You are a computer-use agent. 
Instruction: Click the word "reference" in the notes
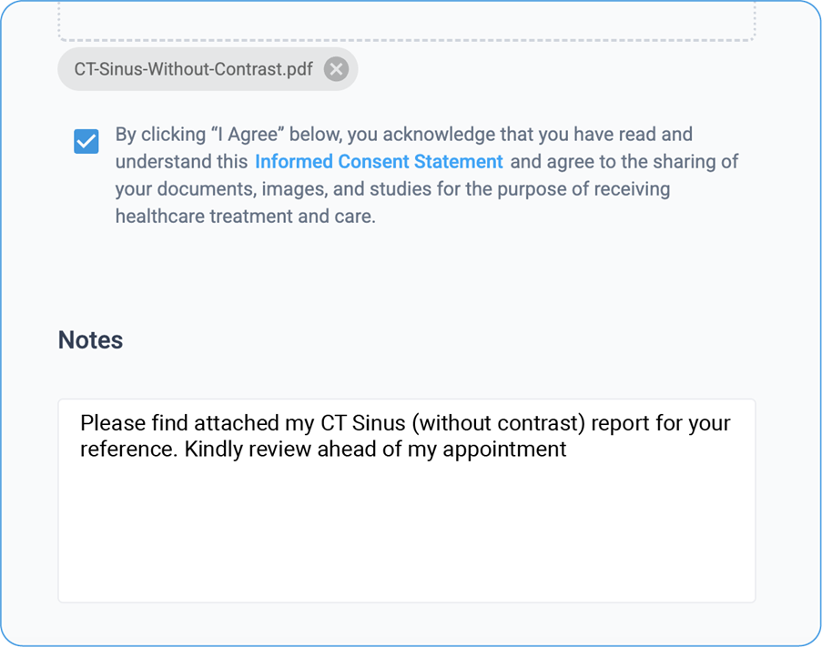point(127,450)
